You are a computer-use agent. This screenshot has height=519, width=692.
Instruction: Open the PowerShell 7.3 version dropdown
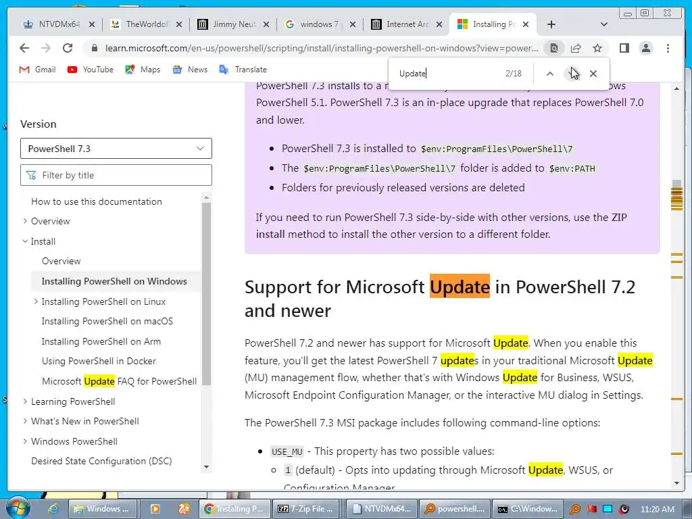pyautogui.click(x=116, y=148)
